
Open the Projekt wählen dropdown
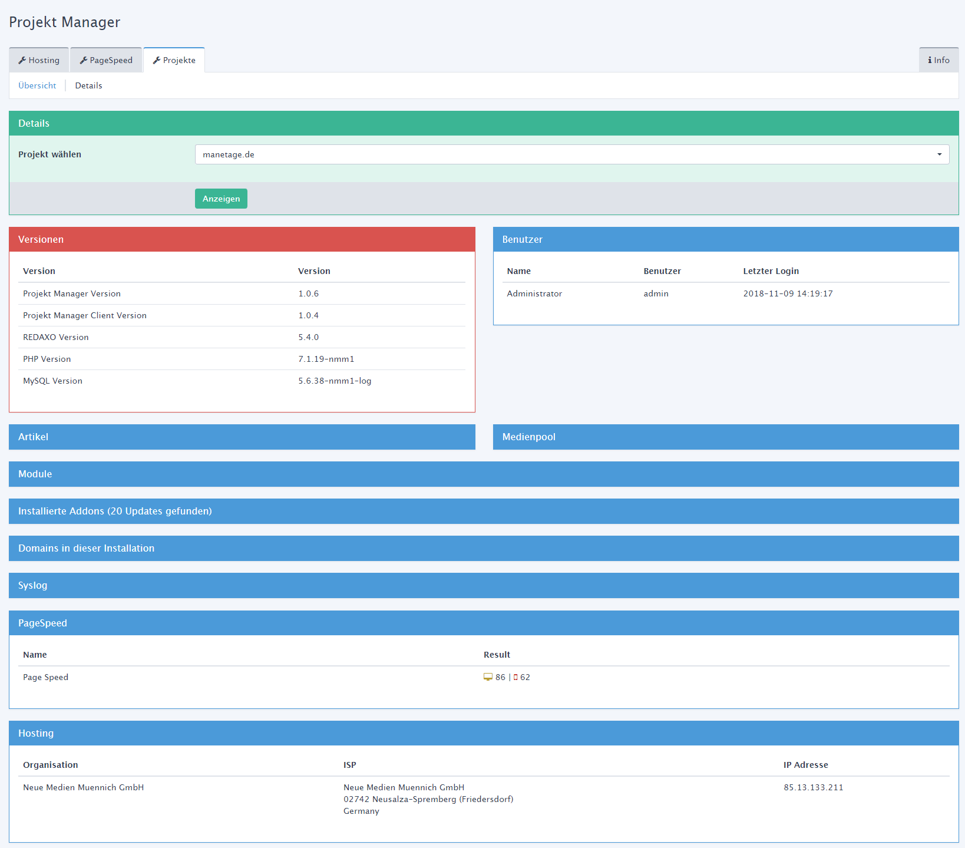[572, 154]
